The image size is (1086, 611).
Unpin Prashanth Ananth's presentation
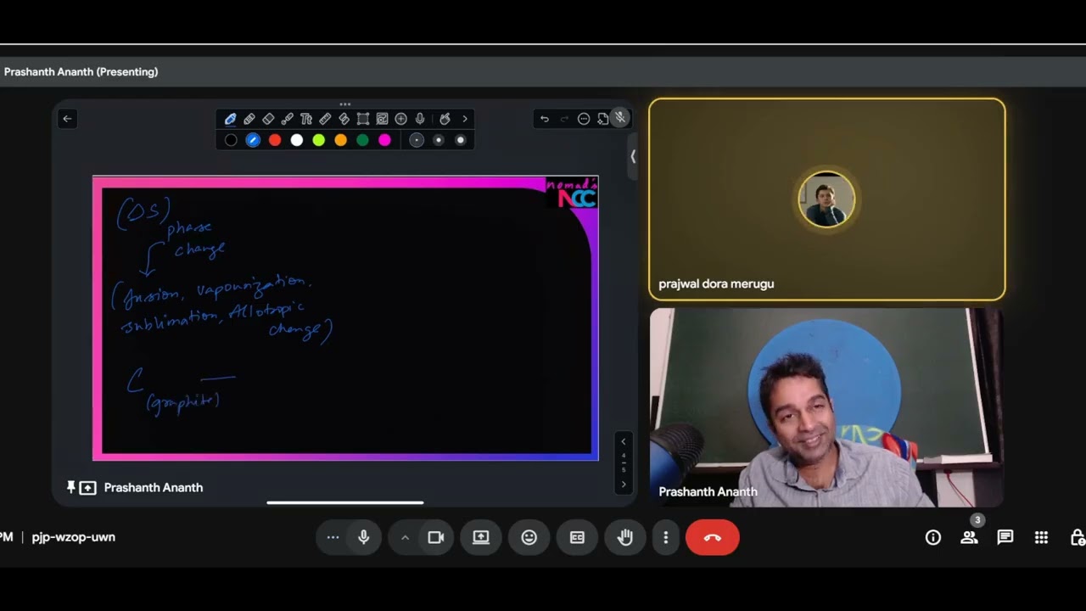tap(71, 487)
